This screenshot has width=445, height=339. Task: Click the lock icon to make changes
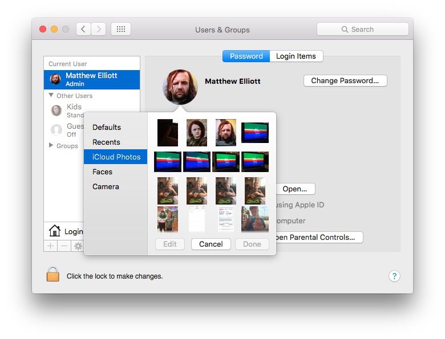pyautogui.click(x=52, y=275)
